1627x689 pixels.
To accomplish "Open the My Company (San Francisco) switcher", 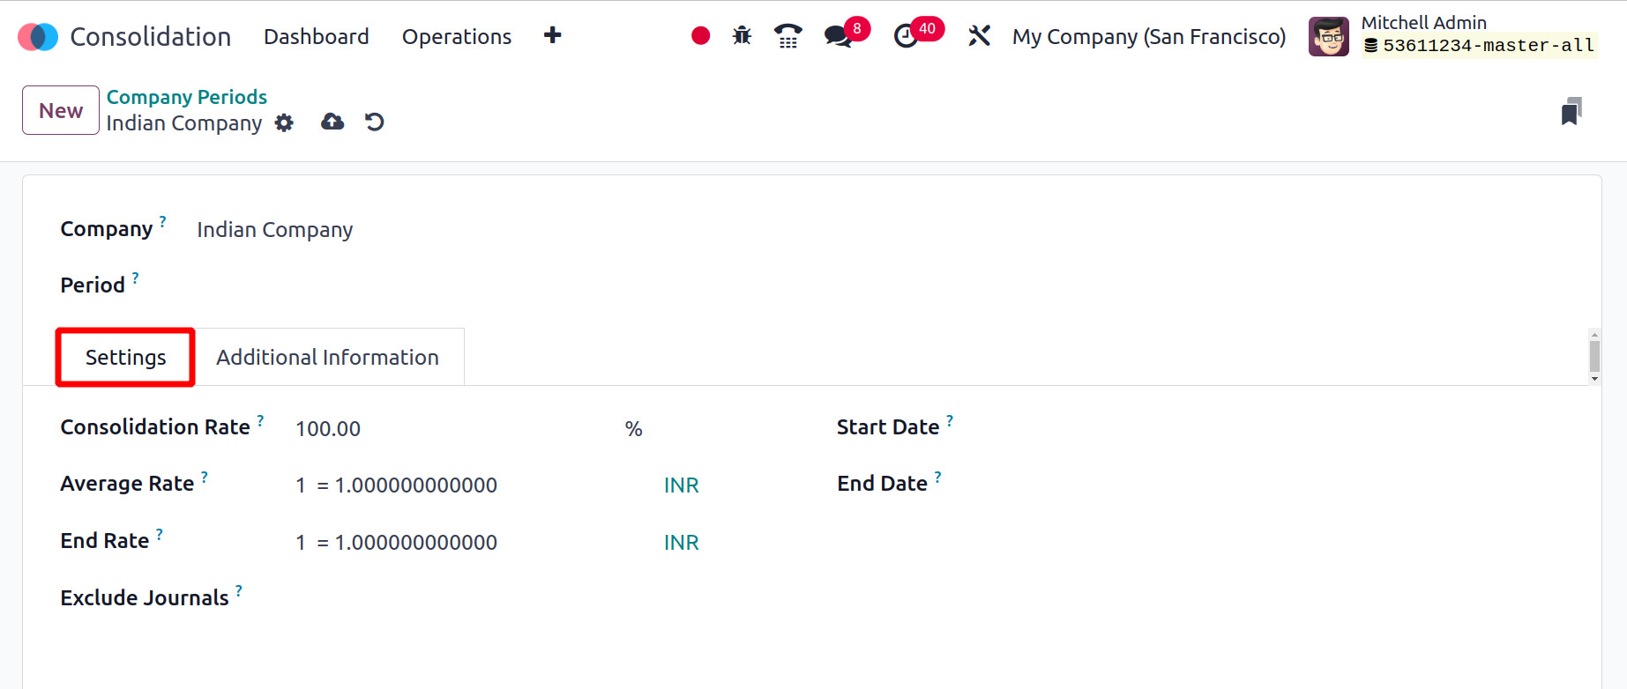I will coord(1149,36).
